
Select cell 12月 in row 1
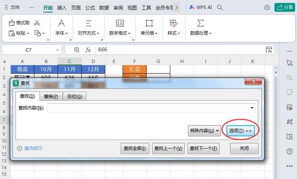(93, 69)
